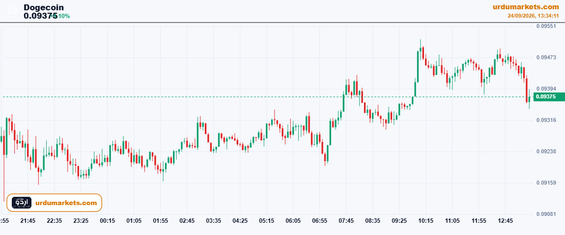The image size is (565, 235).
Task: Select the Dogecoin title label
Action: click(44, 7)
